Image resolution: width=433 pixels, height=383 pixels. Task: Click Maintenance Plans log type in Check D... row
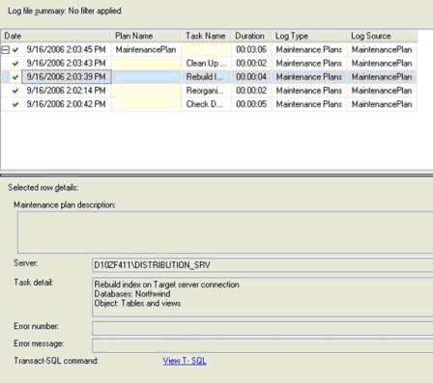coord(309,104)
